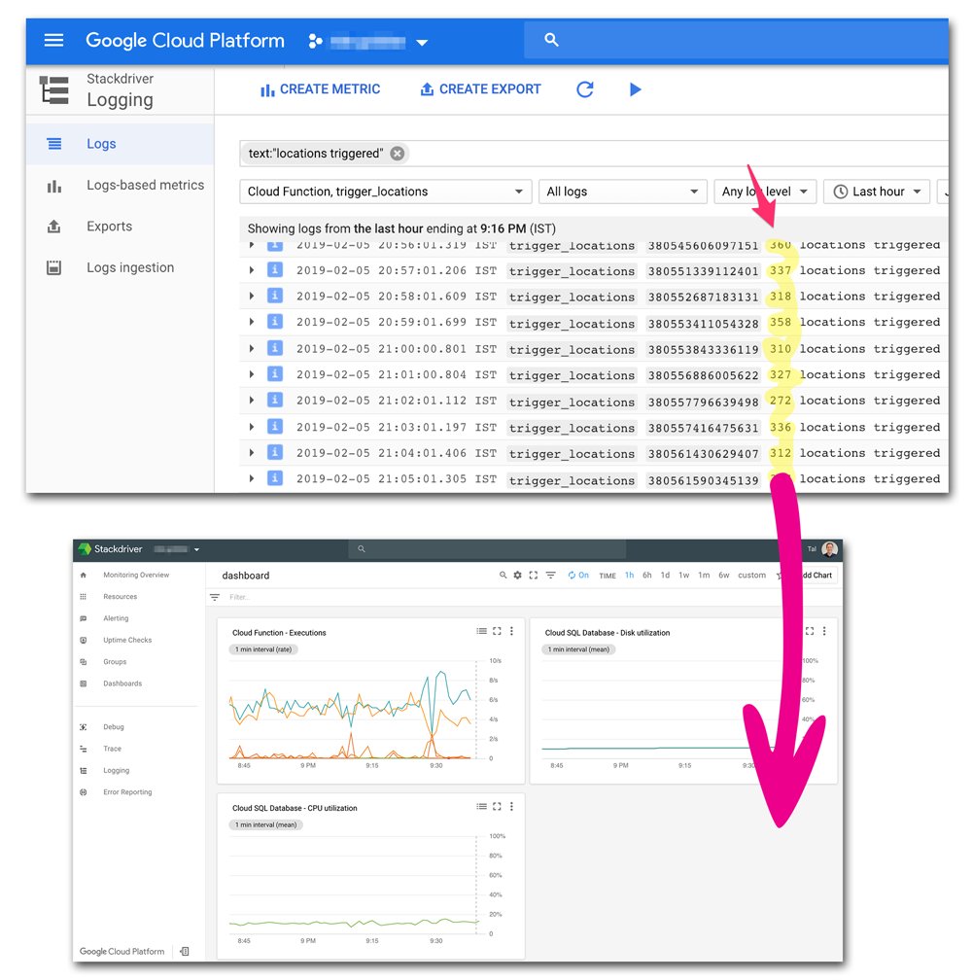Open the Google Cloud Platform hamburger menu
Screen dimensions: 972x980
(x=53, y=41)
